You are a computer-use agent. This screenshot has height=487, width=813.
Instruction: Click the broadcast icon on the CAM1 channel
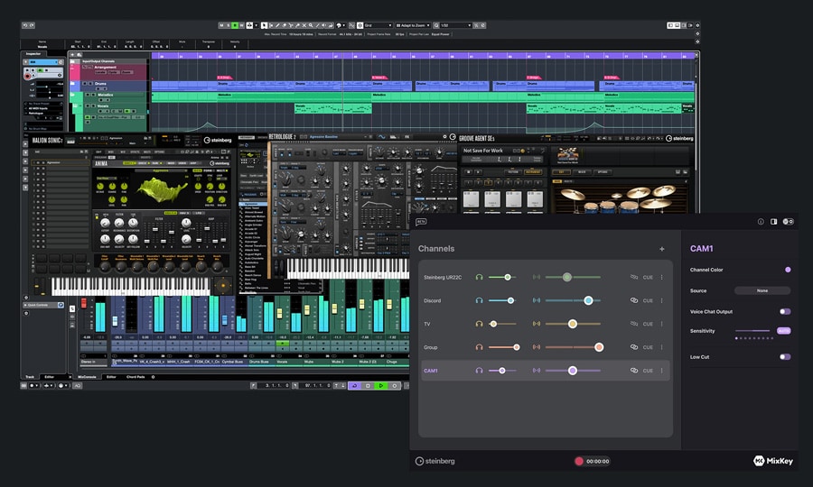[536, 371]
